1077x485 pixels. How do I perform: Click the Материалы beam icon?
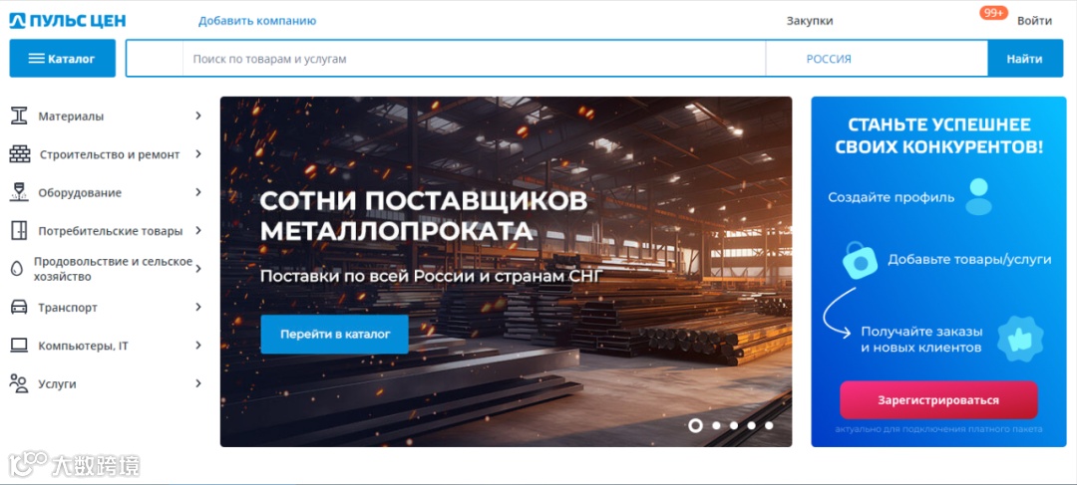tap(19, 116)
